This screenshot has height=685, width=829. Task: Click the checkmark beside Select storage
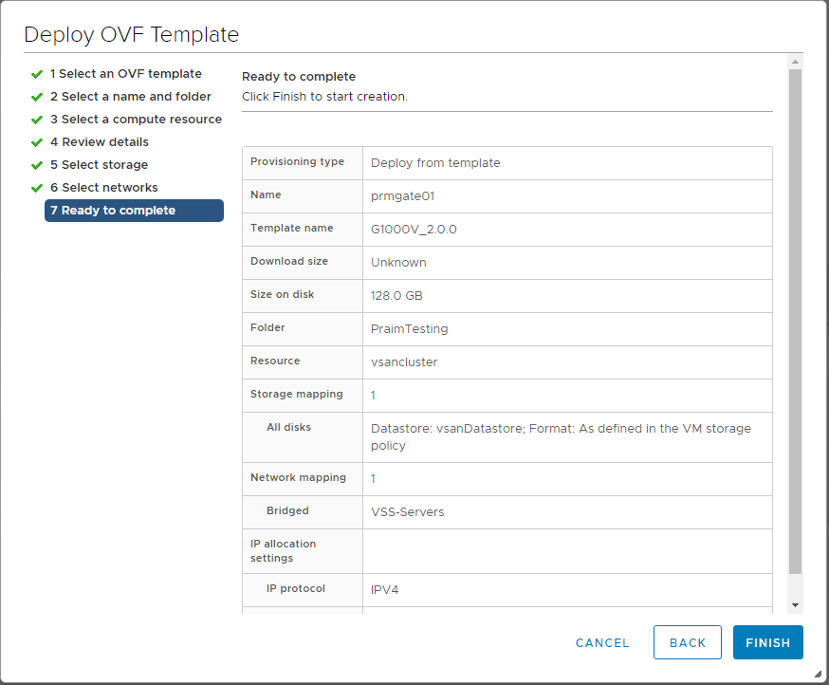37,164
